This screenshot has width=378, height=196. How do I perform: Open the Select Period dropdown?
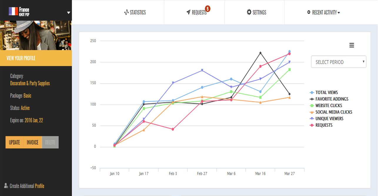click(339, 62)
